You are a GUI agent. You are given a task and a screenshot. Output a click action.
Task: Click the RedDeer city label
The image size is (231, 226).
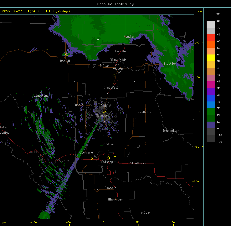click(118, 68)
